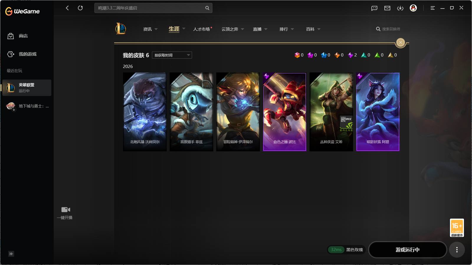The image size is (472, 265).
Task: Click the green triangle shard icon
Action: (377, 55)
